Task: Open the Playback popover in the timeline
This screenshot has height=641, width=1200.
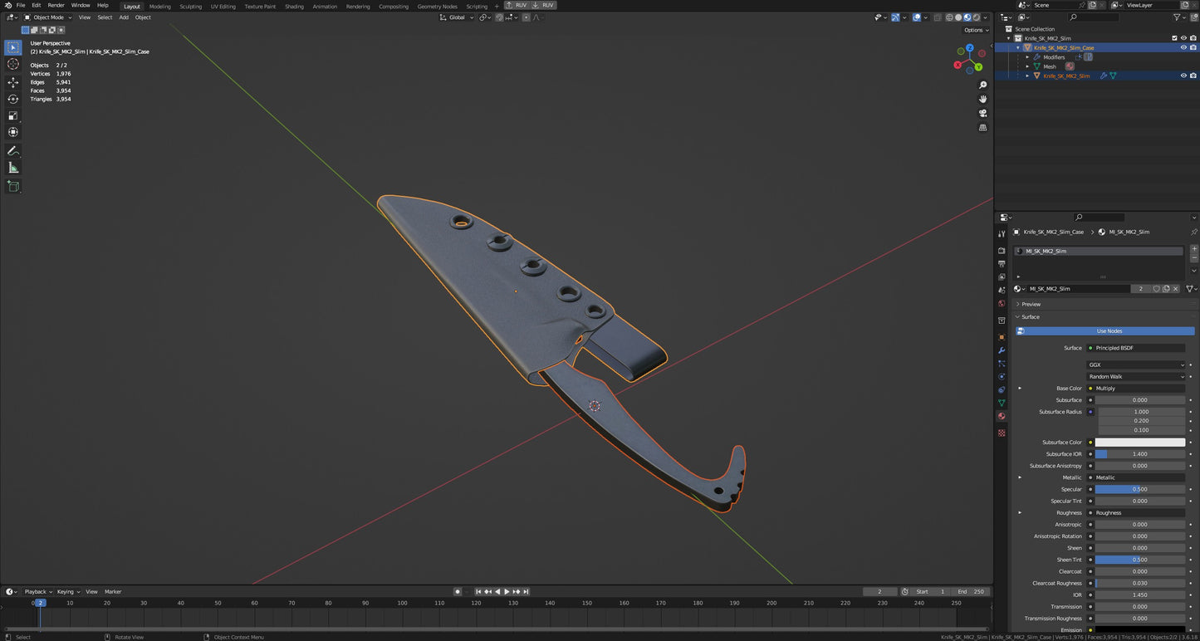Action: [36, 592]
